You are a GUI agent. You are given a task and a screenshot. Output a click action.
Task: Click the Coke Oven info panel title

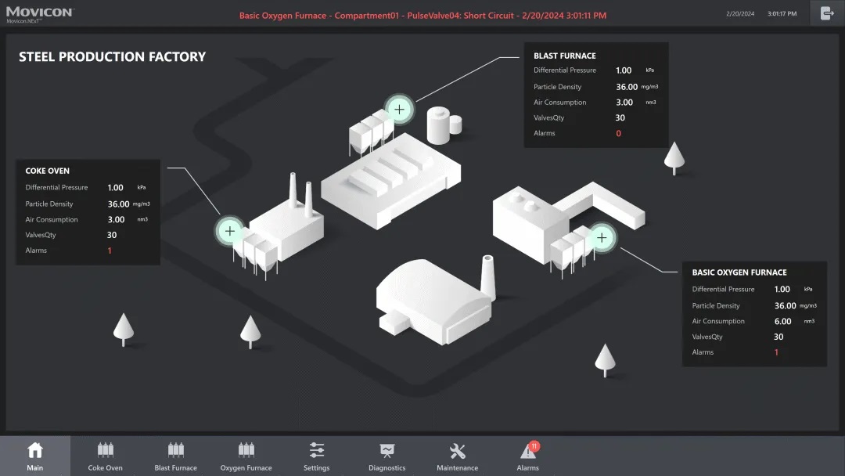click(x=48, y=171)
